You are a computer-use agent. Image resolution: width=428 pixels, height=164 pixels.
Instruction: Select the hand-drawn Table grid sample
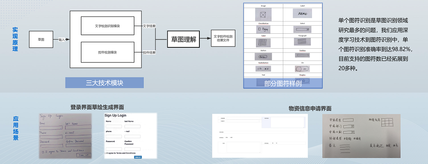click(263, 43)
